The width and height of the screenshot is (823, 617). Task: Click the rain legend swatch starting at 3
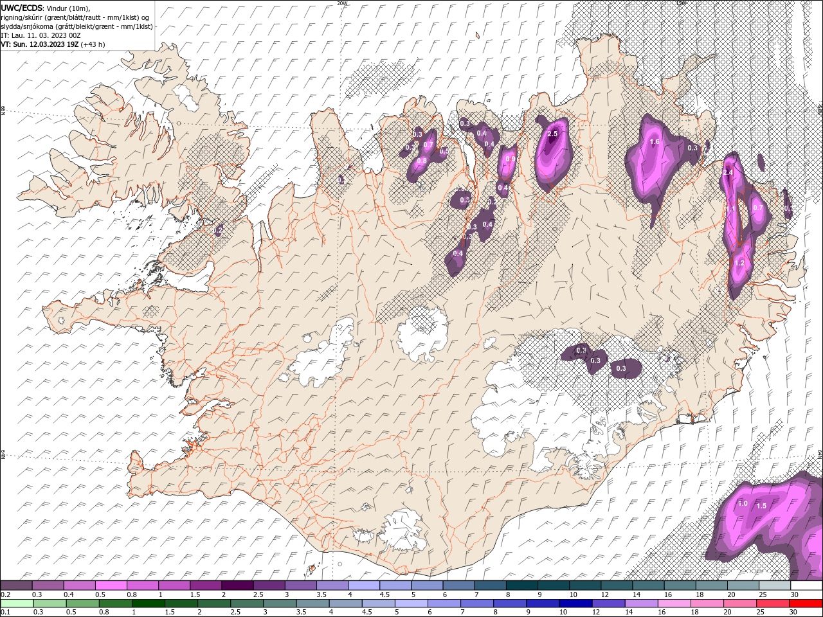pos(281,603)
